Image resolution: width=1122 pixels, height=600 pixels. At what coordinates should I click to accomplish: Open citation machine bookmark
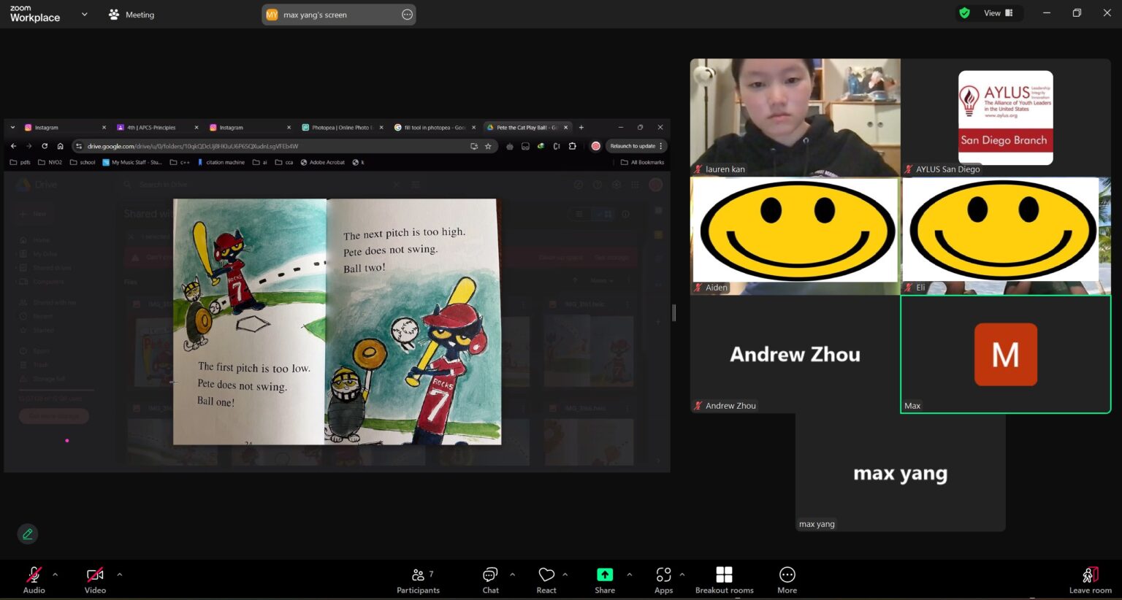(x=221, y=162)
